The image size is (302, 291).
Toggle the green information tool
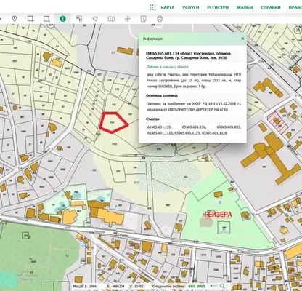[x=62, y=19]
